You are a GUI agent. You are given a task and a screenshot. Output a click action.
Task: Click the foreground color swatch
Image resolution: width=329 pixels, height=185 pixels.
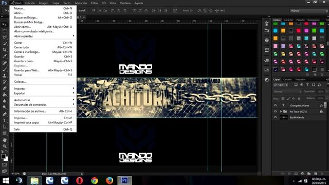[3, 156]
